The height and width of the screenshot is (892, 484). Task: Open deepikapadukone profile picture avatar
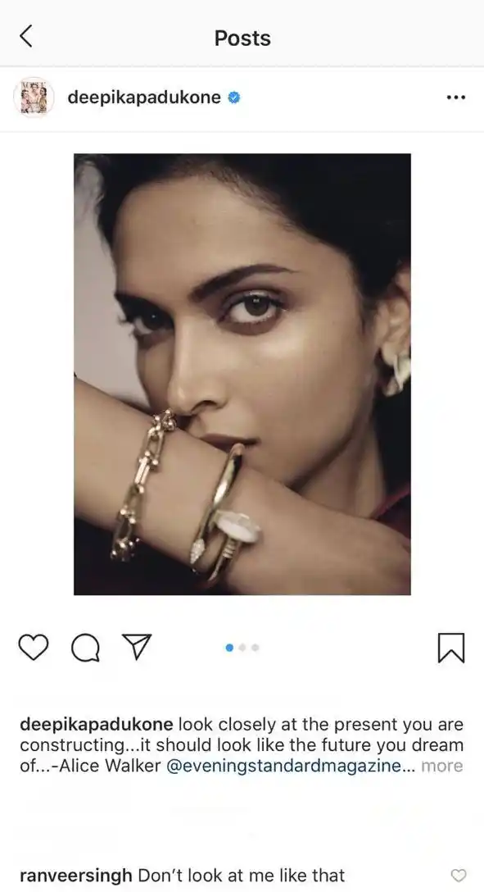(34, 98)
